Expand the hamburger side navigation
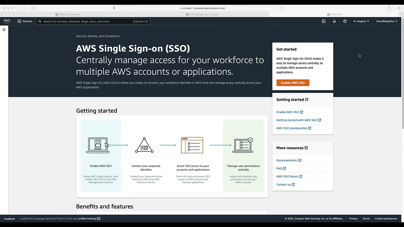 click(4, 30)
